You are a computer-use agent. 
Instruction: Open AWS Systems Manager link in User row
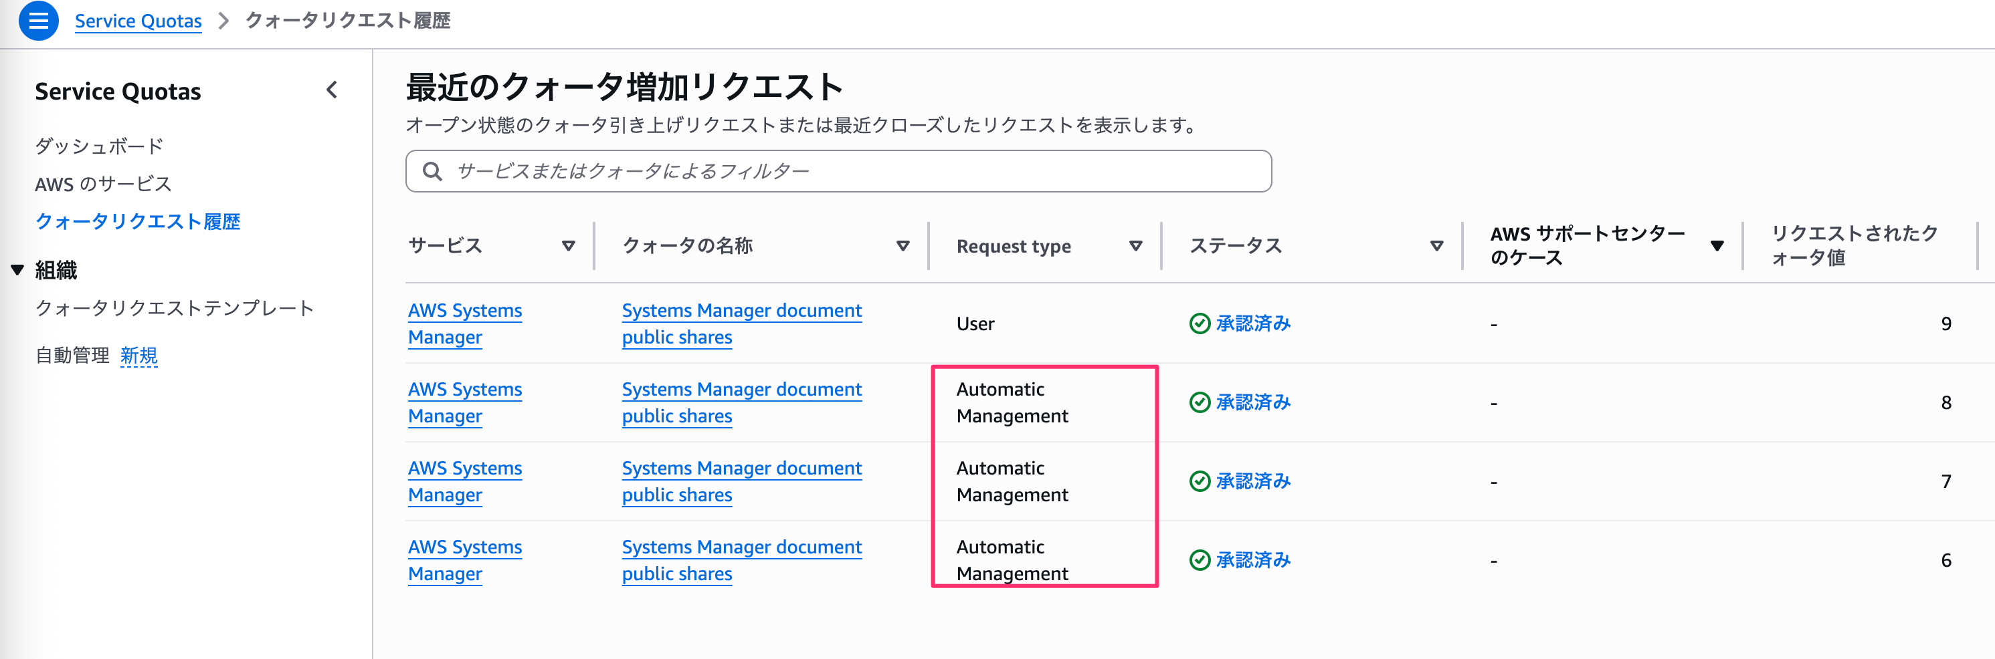[x=465, y=323]
